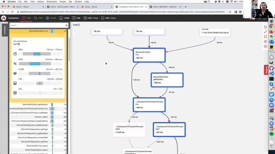Expand the Repository::getTags row
The width and height of the screenshot is (275, 154).
click(38, 129)
